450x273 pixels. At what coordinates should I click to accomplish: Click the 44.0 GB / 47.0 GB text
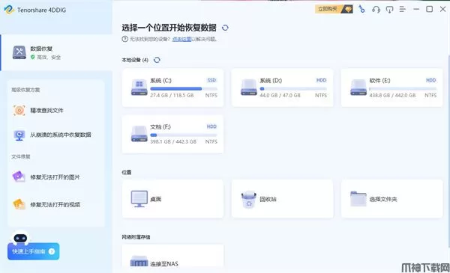pos(280,95)
